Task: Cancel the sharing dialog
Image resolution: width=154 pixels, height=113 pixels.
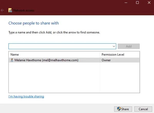Action: [143, 109]
